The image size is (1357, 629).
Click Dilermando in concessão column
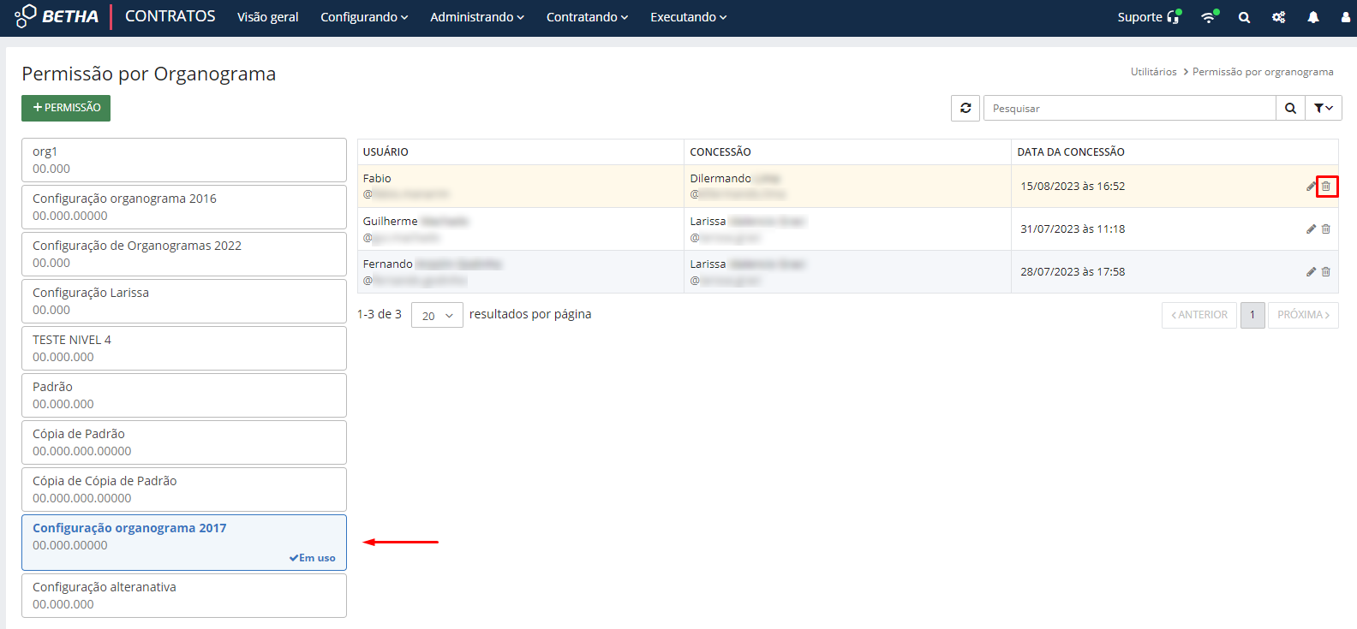click(x=720, y=178)
